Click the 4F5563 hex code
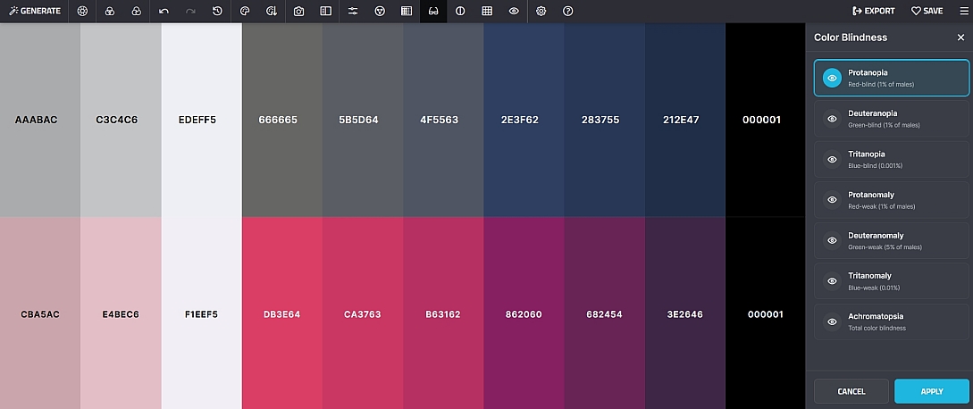Image resolution: width=973 pixels, height=409 pixels. click(440, 121)
